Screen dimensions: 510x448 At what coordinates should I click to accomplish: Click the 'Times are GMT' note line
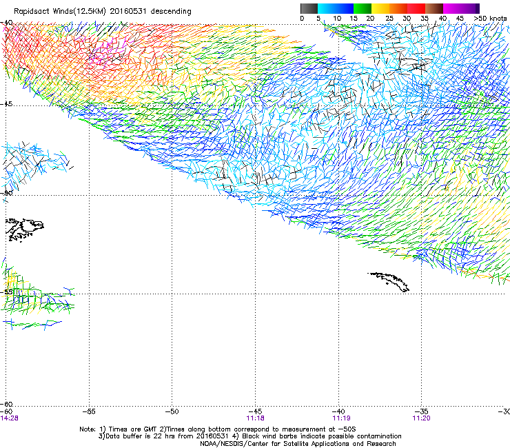(218, 429)
